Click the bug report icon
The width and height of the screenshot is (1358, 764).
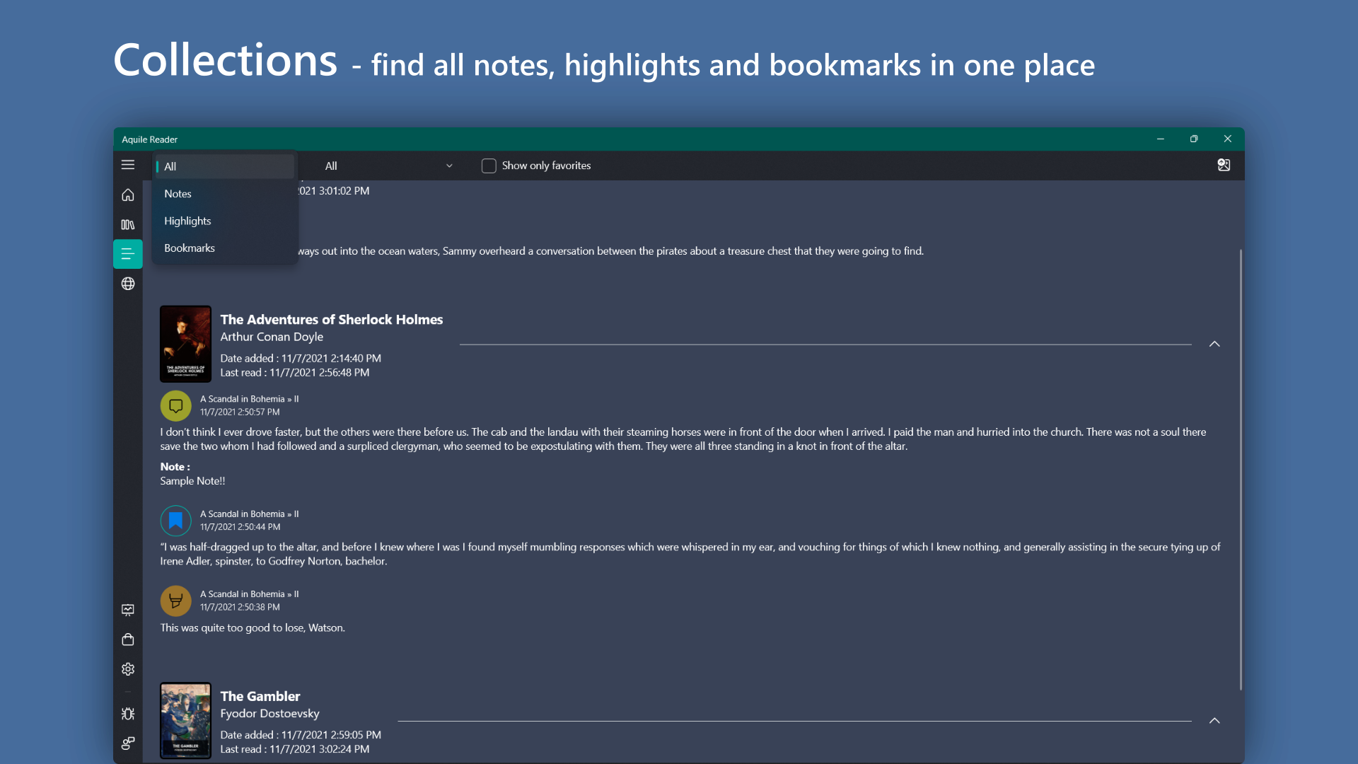pyautogui.click(x=128, y=714)
